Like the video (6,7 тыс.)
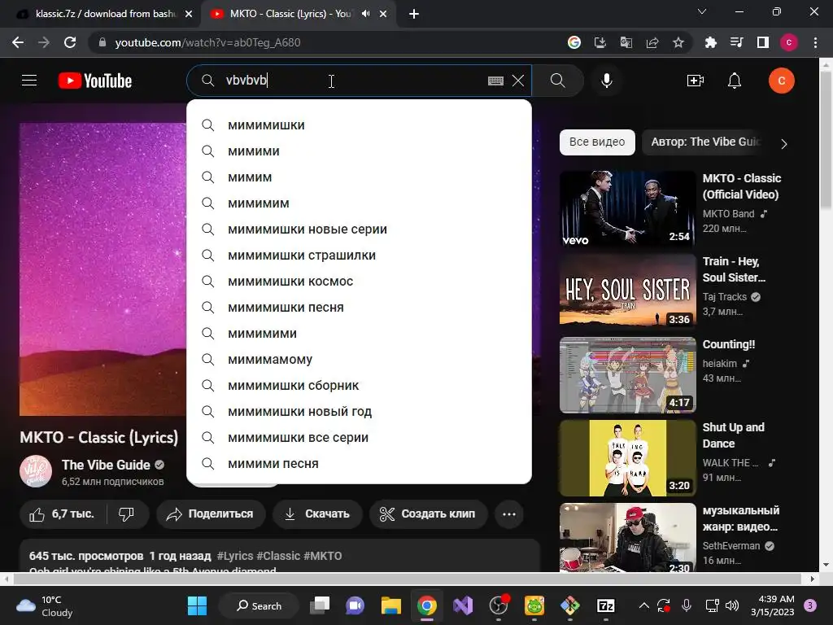The image size is (833, 625). coord(63,514)
